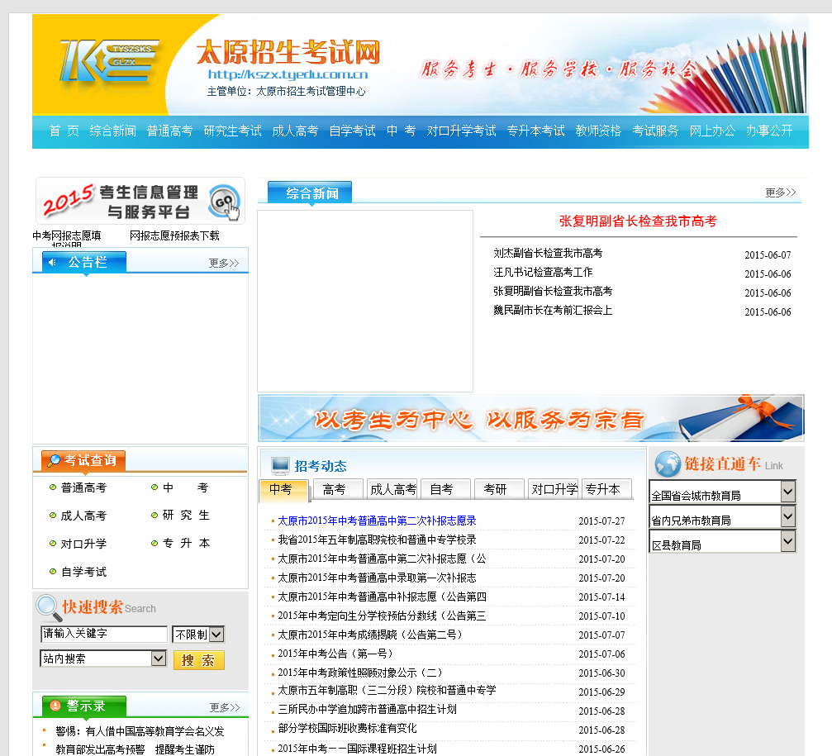Open 2015年中考公告(第一号) article
832x756 pixels.
(x=335, y=654)
